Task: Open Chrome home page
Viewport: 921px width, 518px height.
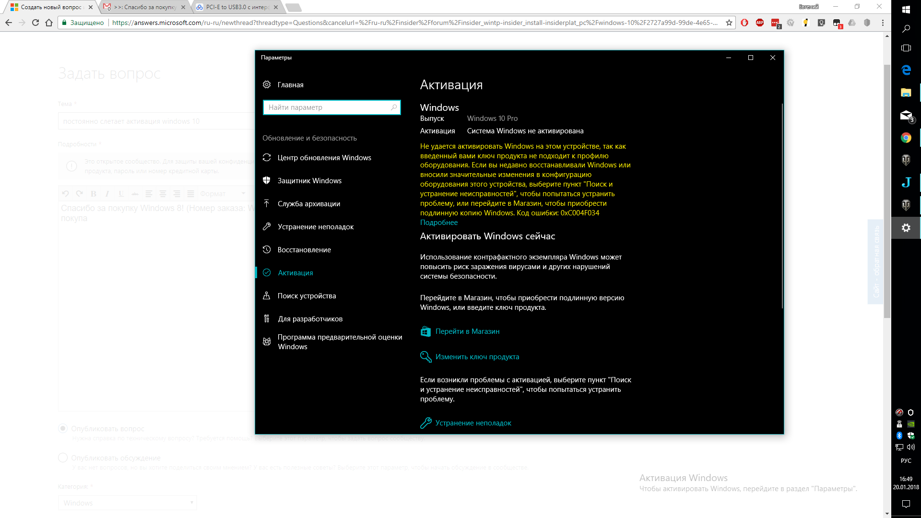Action: click(49, 23)
